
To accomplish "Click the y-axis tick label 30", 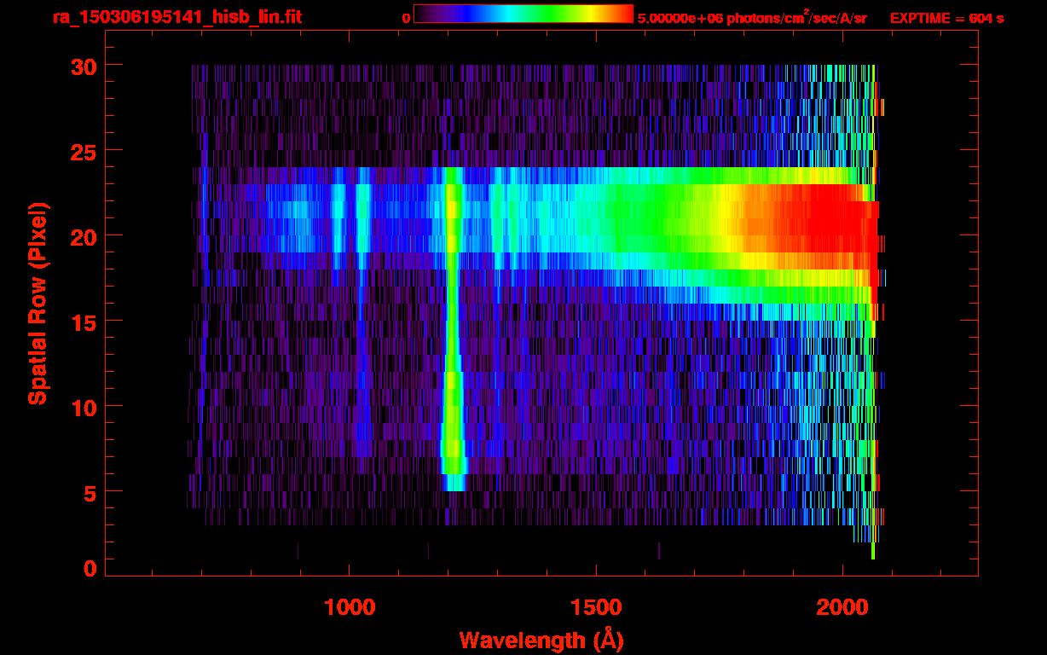I will pyautogui.click(x=82, y=66).
